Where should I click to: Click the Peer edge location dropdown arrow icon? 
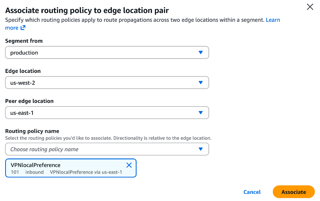[201, 112]
